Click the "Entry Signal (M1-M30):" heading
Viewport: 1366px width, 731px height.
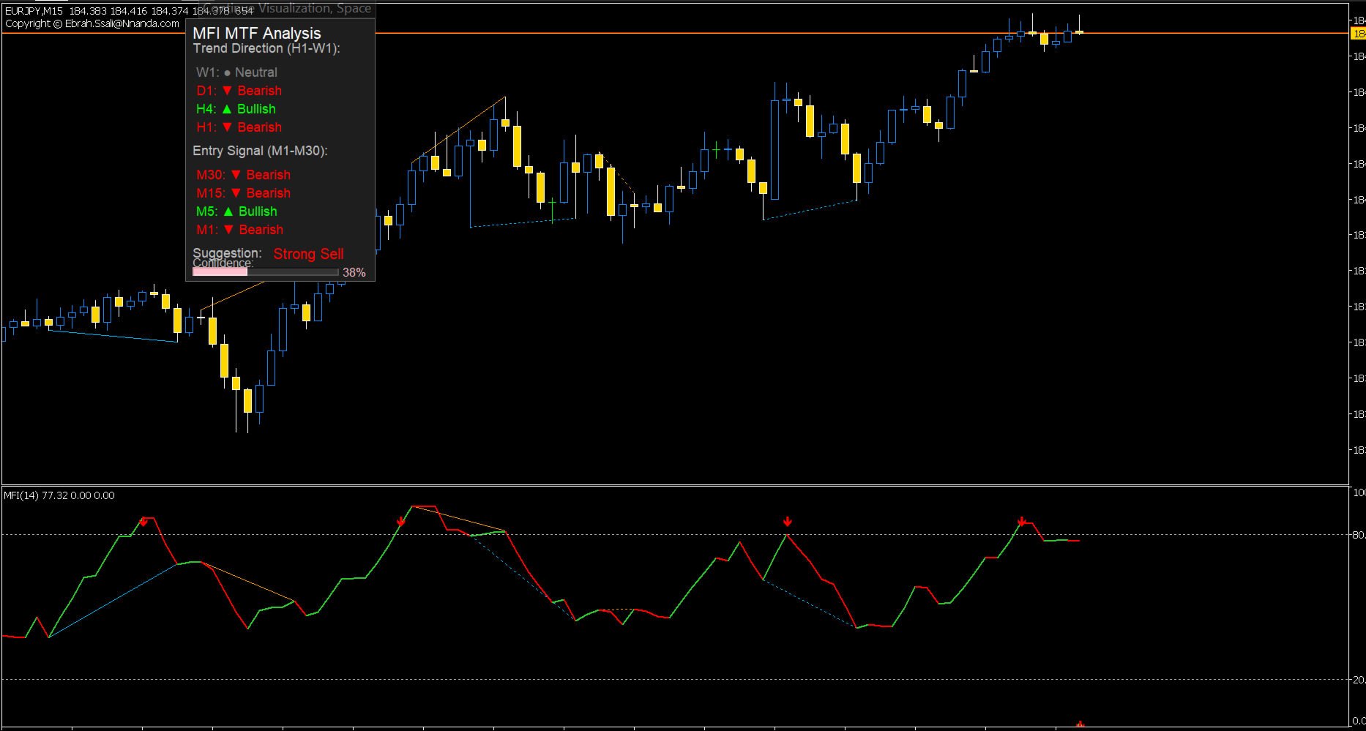(260, 151)
